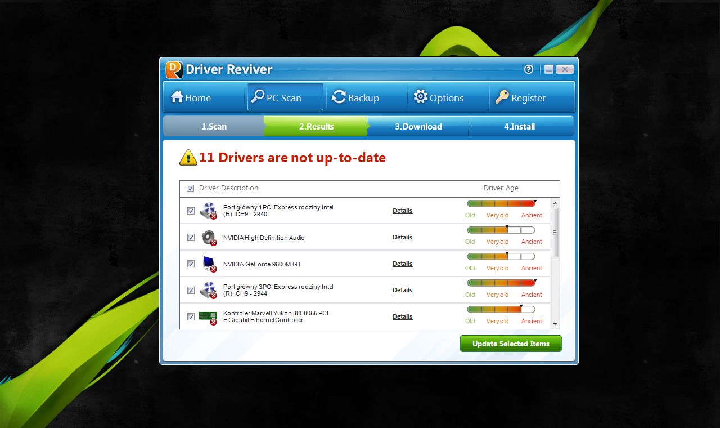Uncheck the ICH9 - 2940 driver checkbox
The image size is (720, 428).
click(x=191, y=211)
